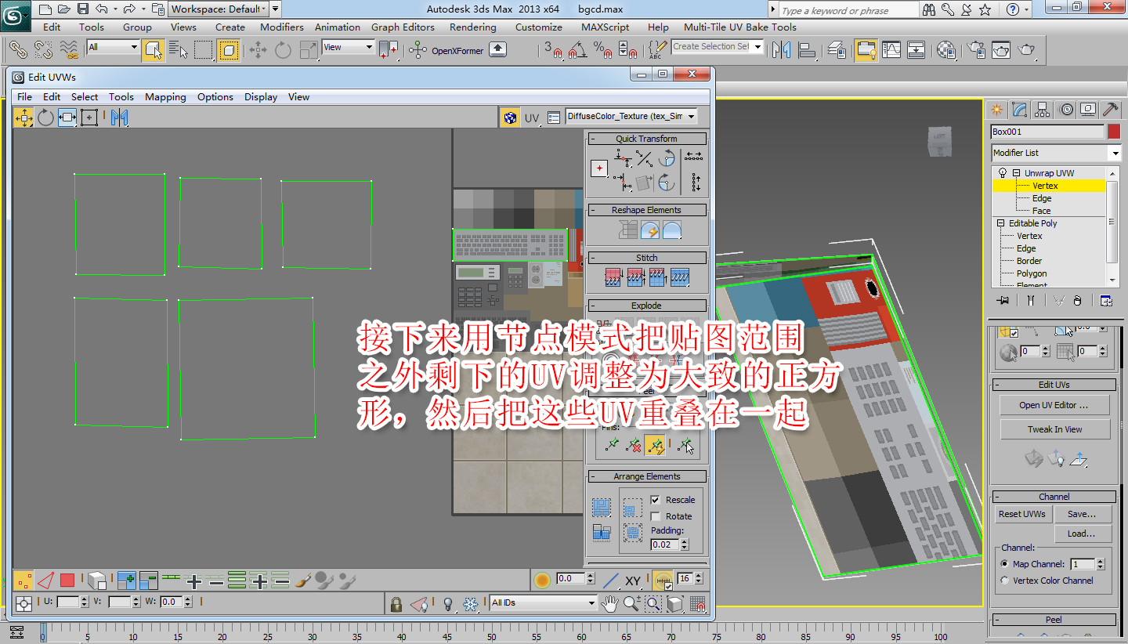This screenshot has width=1128, height=644.
Task: Open the Rendering menu in the main menu bar
Action: tap(473, 26)
